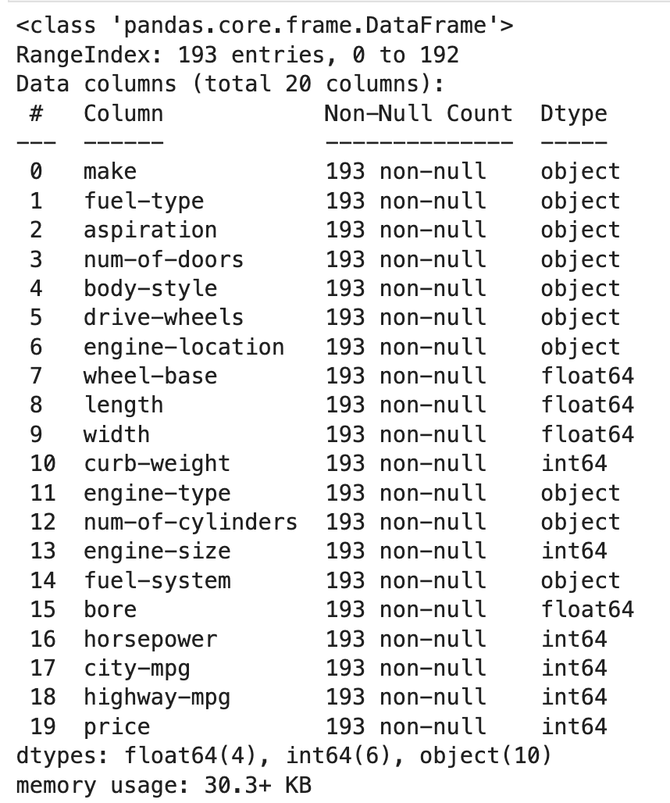Click the 'Dtype' header text
This screenshot has width=670, height=803.
click(x=573, y=113)
